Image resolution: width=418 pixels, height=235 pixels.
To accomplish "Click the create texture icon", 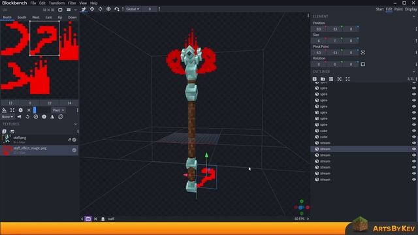I will pyautogui.click(x=12, y=131).
